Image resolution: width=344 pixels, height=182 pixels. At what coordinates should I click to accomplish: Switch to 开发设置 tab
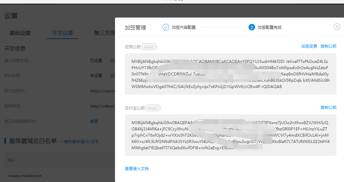point(62,33)
